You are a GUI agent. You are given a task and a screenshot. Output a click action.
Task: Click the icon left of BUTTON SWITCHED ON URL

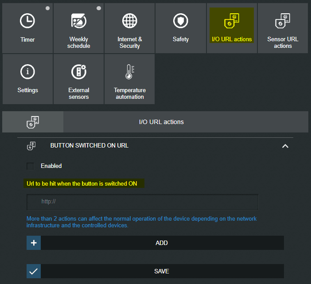pyautogui.click(x=31, y=145)
